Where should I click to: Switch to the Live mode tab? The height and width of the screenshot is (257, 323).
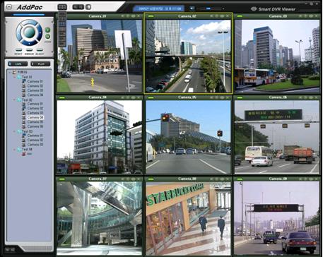click(18, 64)
